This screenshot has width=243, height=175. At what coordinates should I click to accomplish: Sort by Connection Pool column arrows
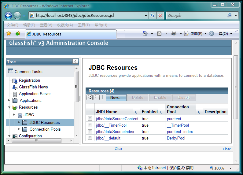point(199,113)
